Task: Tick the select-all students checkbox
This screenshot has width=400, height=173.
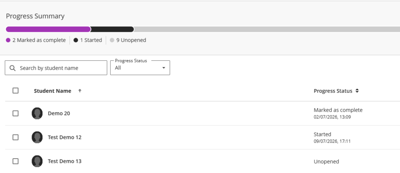Action: [x=16, y=91]
